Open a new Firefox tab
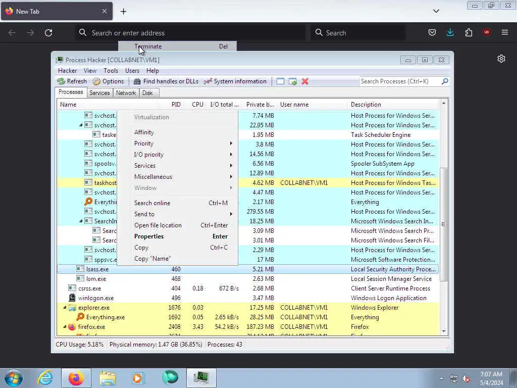 [123, 12]
